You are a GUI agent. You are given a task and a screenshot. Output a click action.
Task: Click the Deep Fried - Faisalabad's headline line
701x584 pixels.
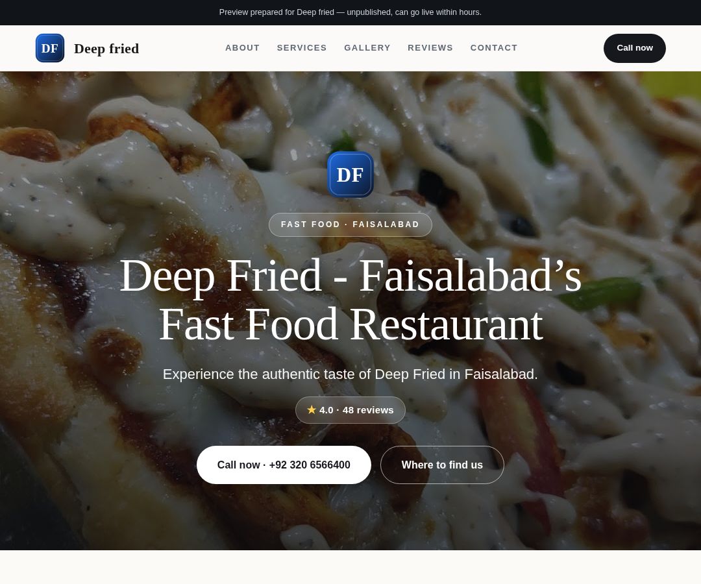(350, 276)
